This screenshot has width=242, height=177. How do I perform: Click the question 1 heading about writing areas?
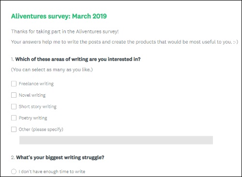[76, 59]
